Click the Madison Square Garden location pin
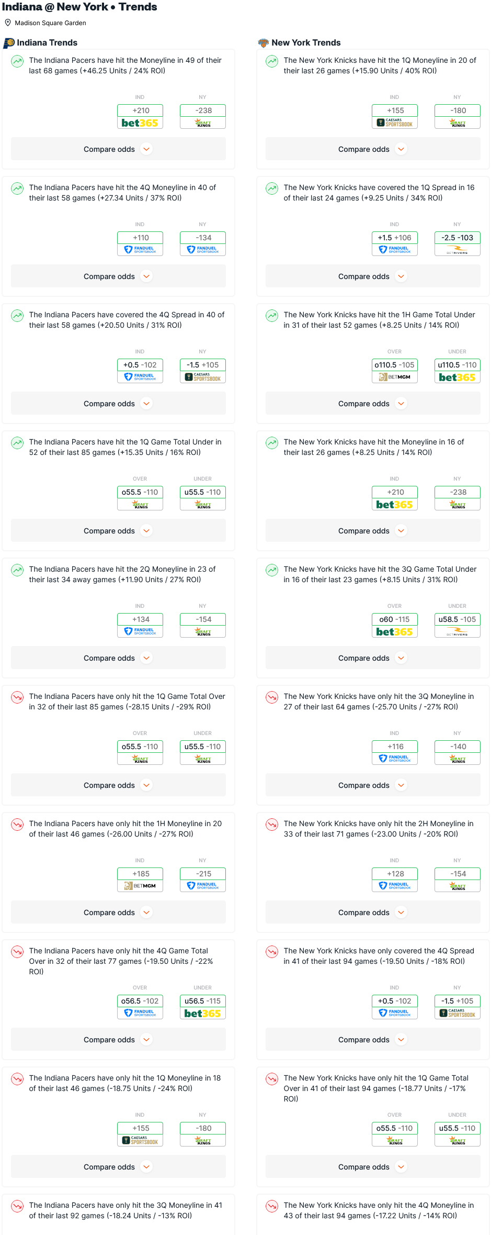491x1235 pixels. click(8, 23)
